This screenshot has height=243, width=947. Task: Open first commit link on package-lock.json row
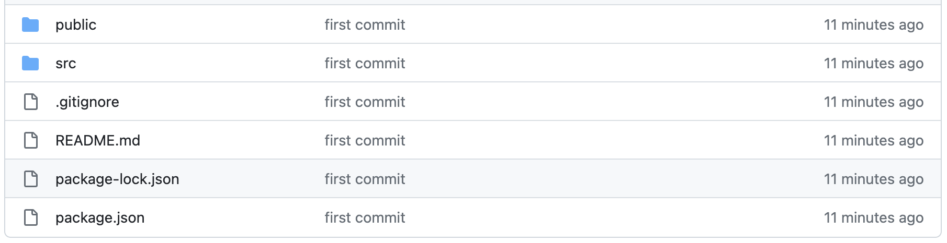coord(365,179)
